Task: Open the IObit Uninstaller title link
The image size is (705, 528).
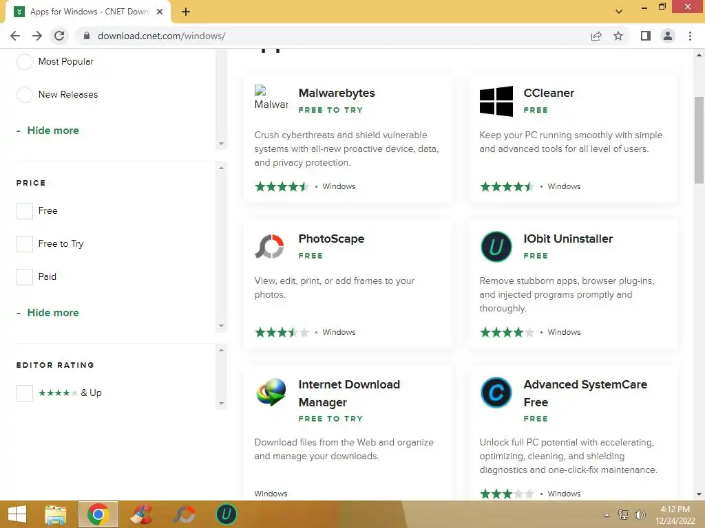Action: pos(568,239)
